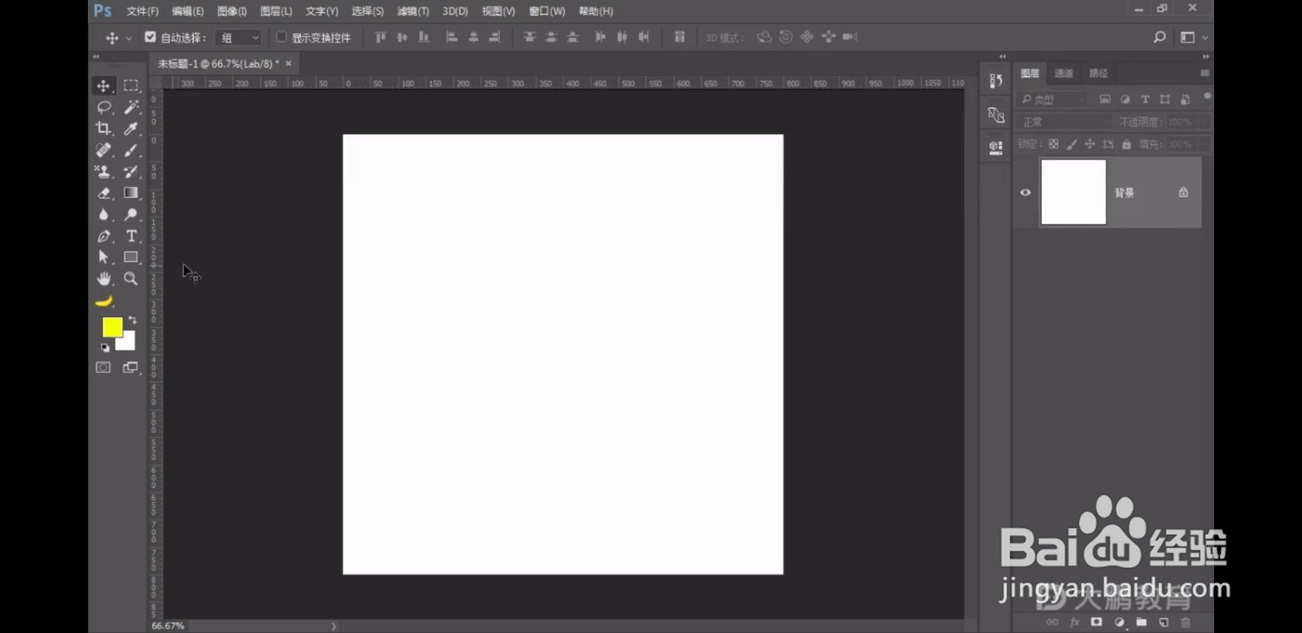1302x633 pixels.
Task: Toggle layer filtering on/off switch
Action: [x=1207, y=97]
